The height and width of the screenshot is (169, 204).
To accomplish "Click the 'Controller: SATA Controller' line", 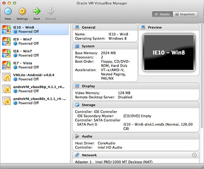I will click(x=98, y=120).
